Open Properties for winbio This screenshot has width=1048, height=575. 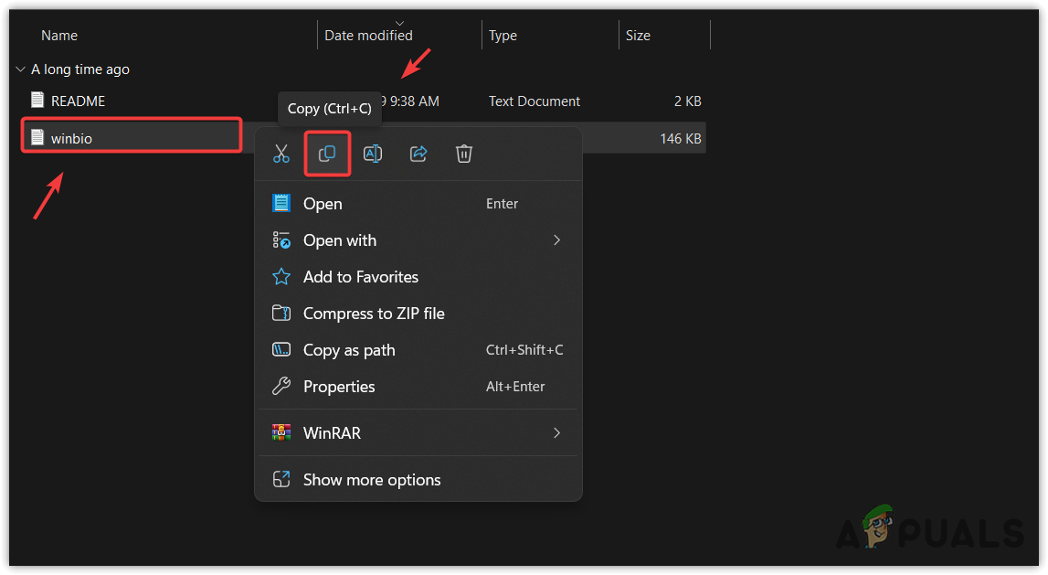[339, 387]
